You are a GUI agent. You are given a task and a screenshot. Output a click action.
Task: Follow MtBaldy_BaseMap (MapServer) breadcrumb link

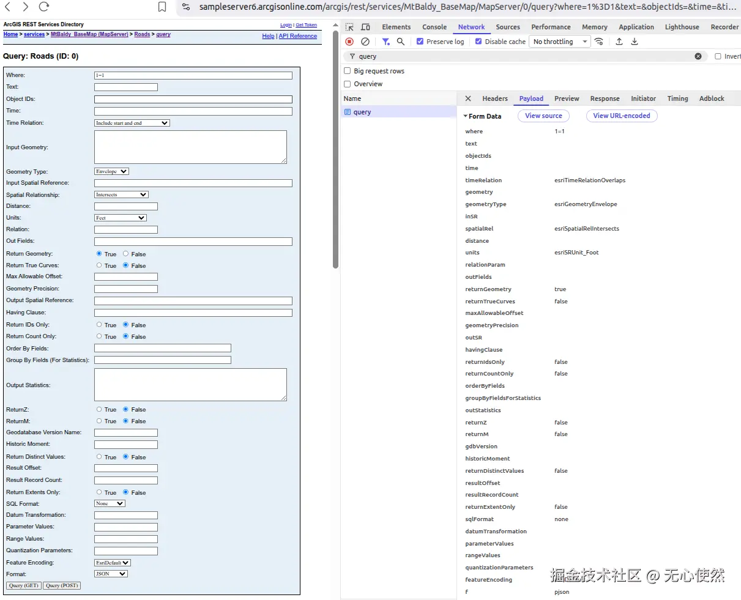[89, 34]
